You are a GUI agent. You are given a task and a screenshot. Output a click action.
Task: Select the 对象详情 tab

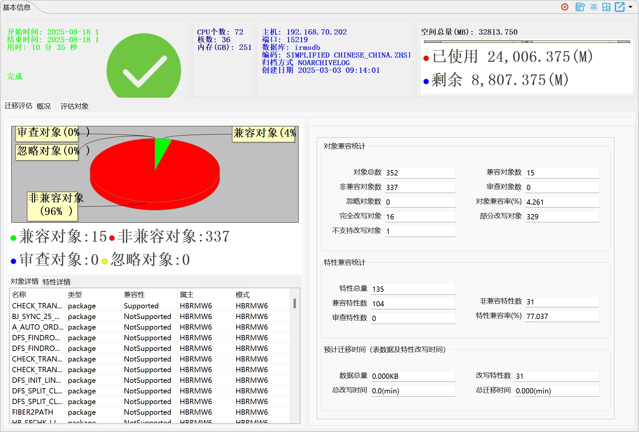point(25,281)
